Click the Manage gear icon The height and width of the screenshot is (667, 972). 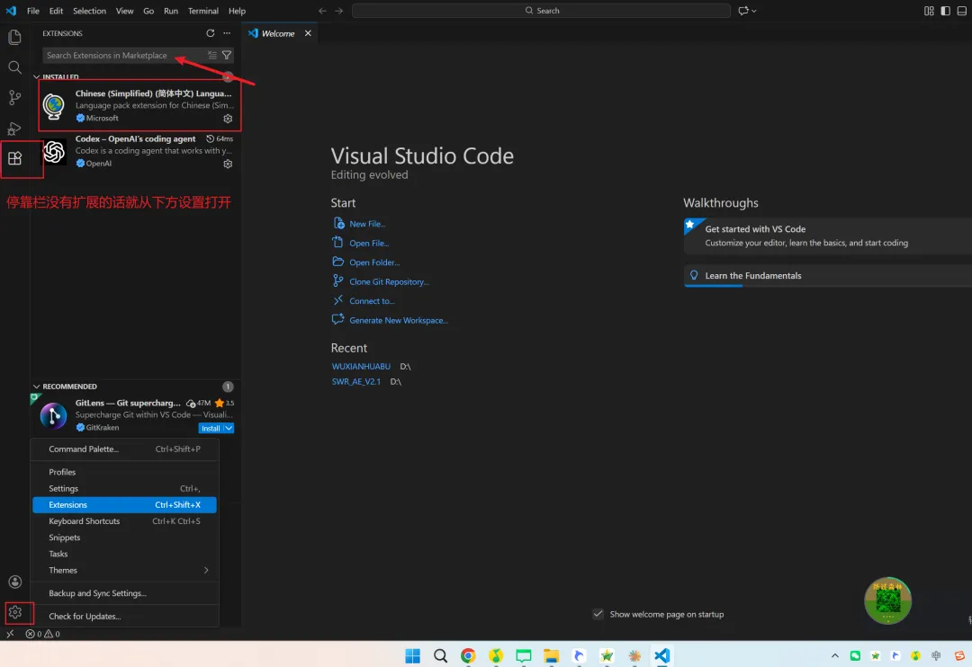point(15,612)
